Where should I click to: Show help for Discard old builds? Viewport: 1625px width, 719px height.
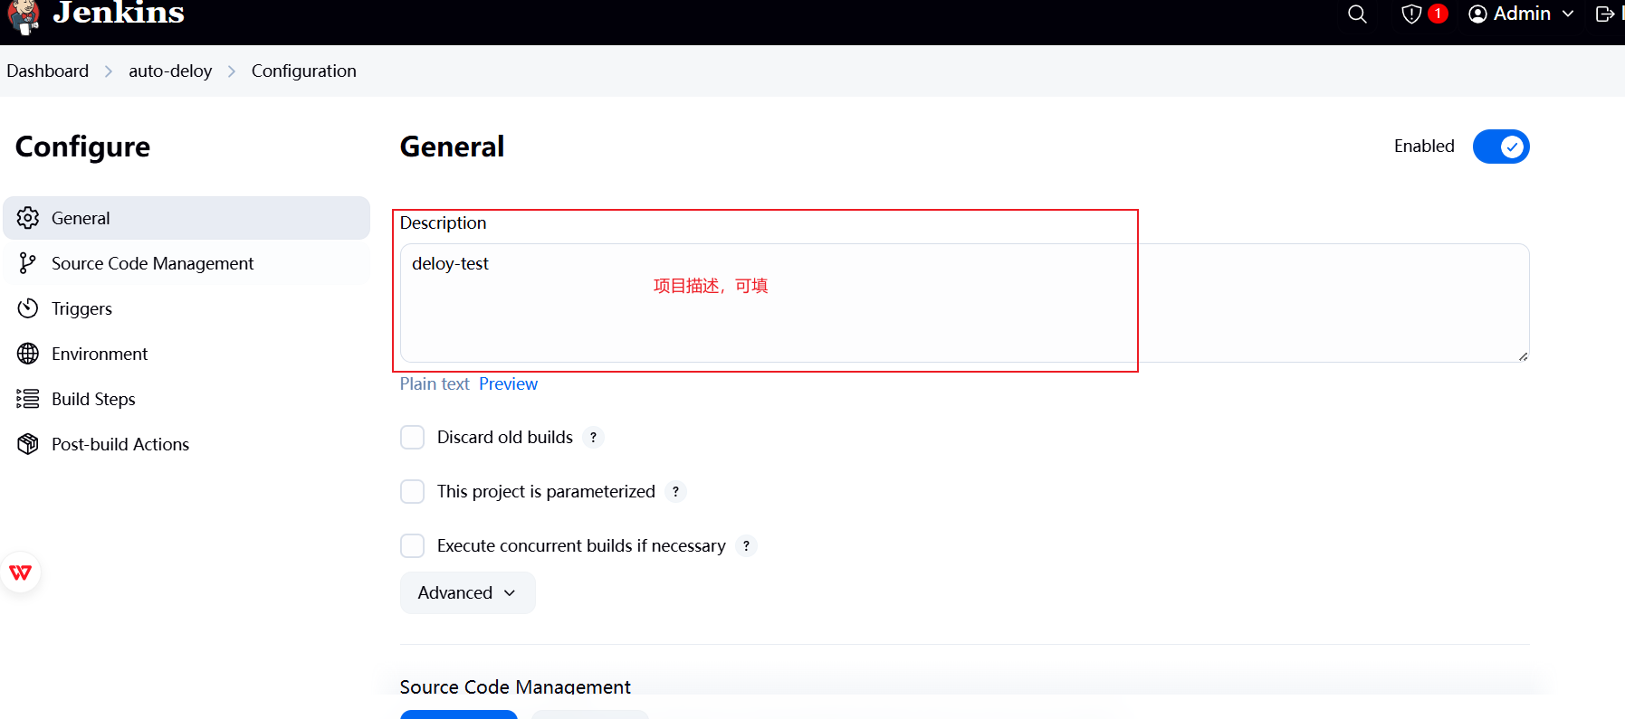(593, 438)
